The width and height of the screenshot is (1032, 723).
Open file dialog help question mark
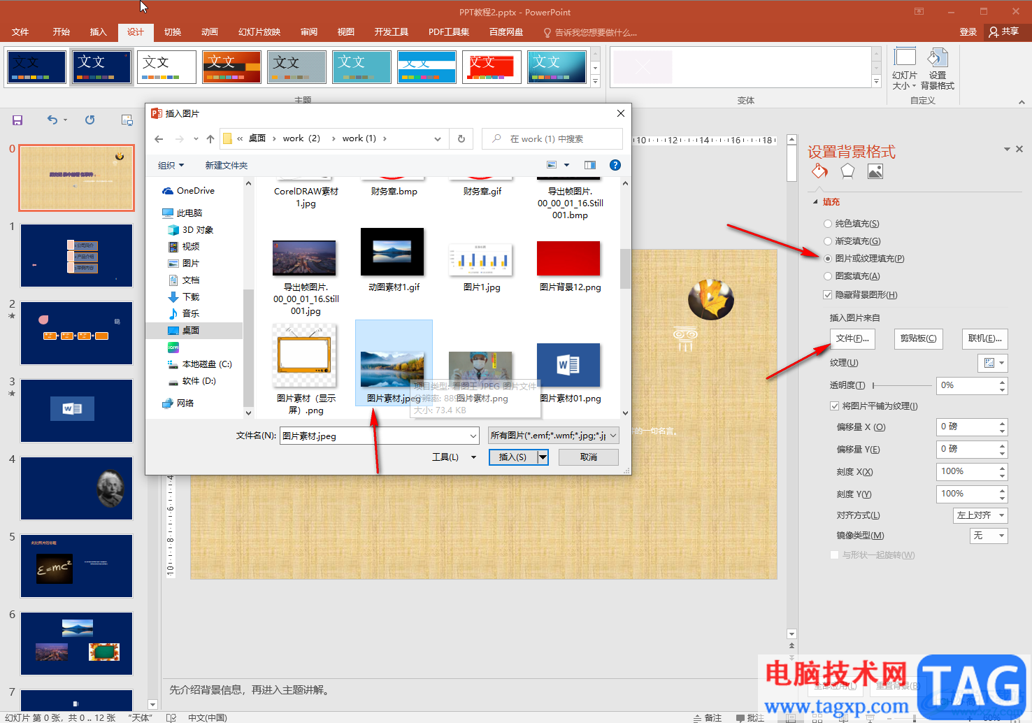click(615, 165)
